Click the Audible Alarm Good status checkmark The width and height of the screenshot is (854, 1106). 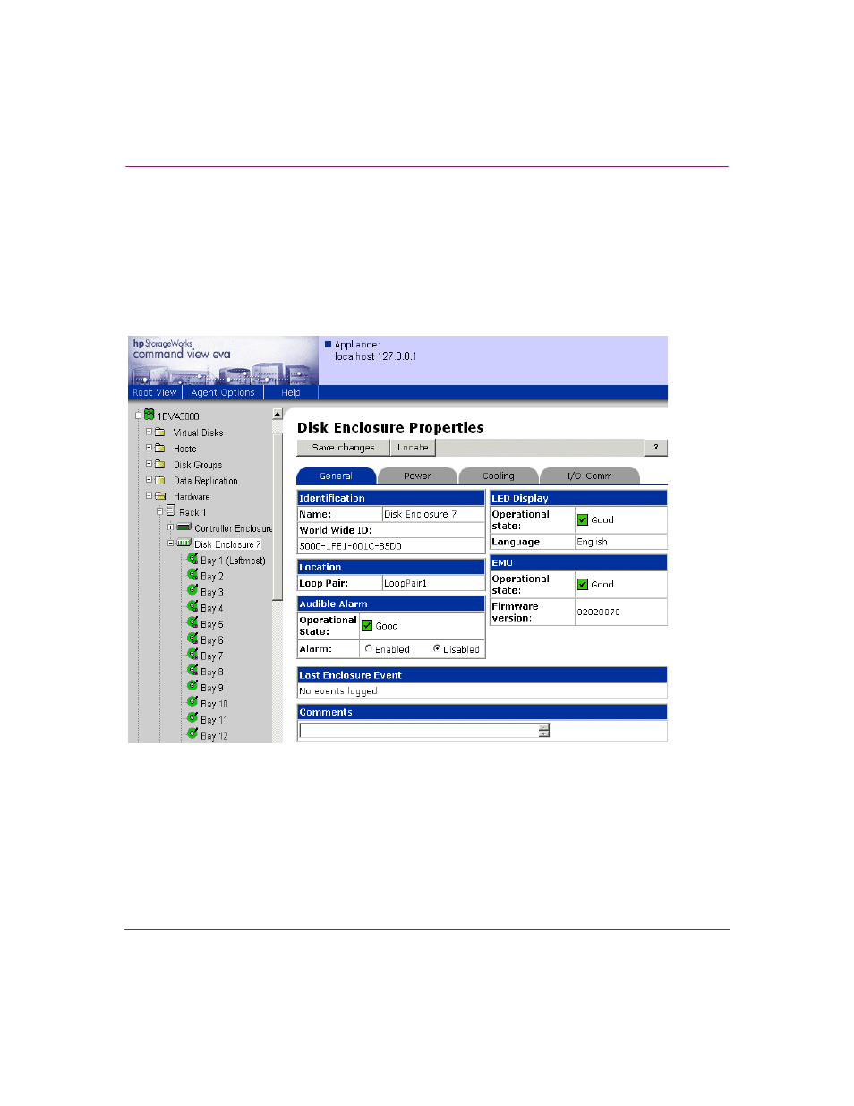(367, 625)
